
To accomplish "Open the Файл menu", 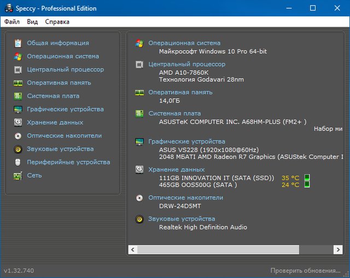I will point(12,22).
